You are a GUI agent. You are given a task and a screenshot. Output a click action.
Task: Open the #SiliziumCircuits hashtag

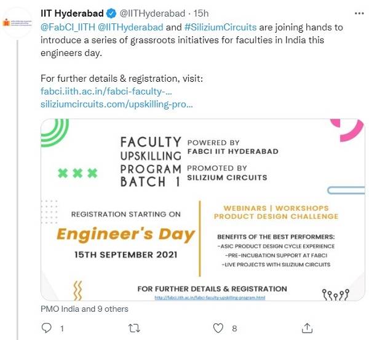[x=221, y=27]
